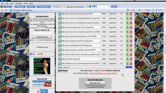Click the toolbar refresh icon
The height and width of the screenshot is (93, 166).
[x=68, y=7]
